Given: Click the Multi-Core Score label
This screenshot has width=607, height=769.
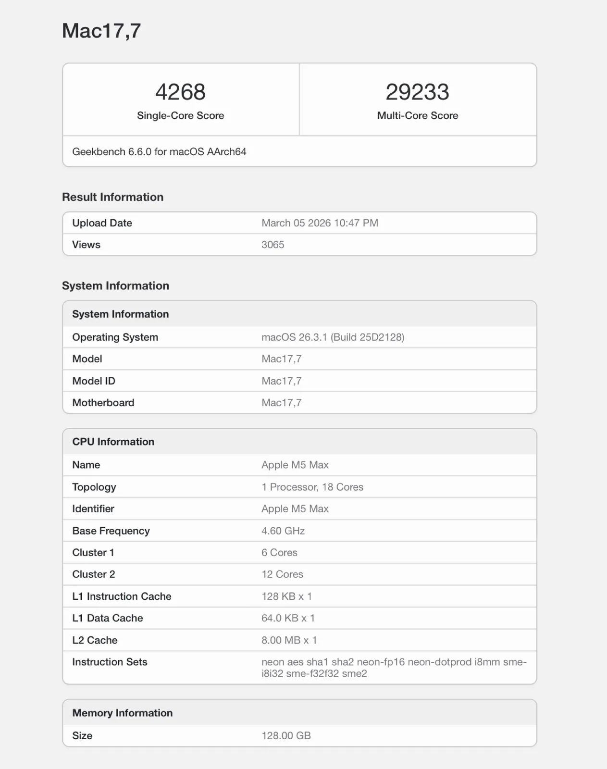Looking at the screenshot, I should [x=417, y=115].
